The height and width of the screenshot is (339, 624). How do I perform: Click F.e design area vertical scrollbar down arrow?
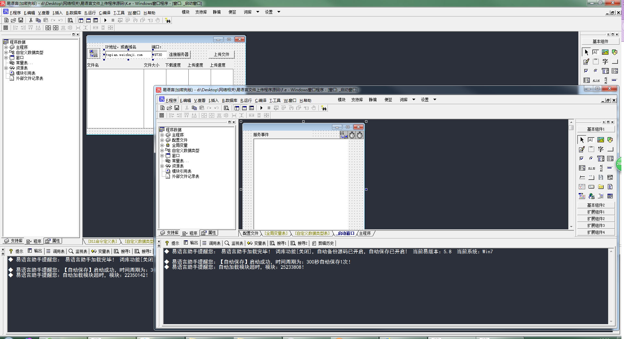coord(571,227)
